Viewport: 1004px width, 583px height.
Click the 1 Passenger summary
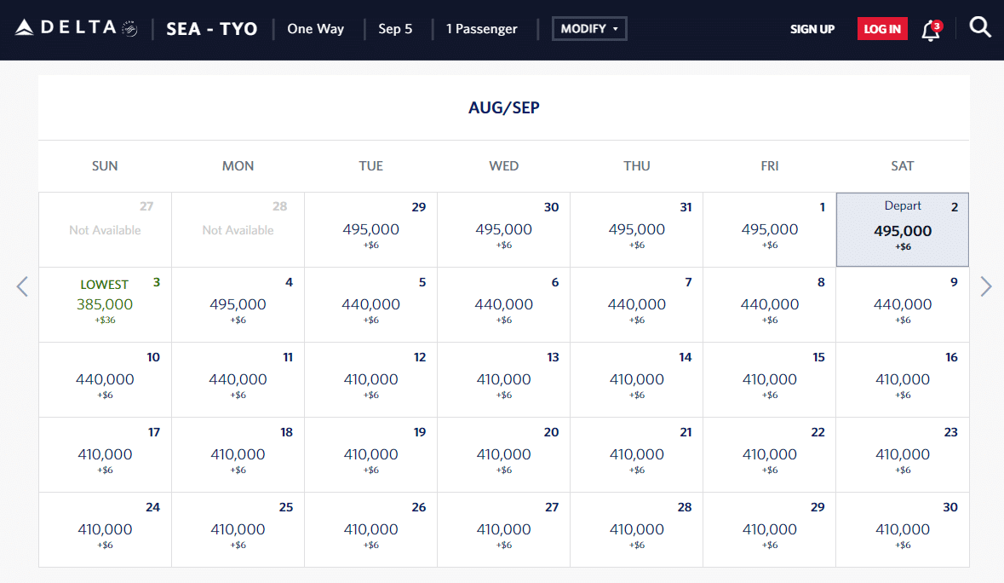482,29
